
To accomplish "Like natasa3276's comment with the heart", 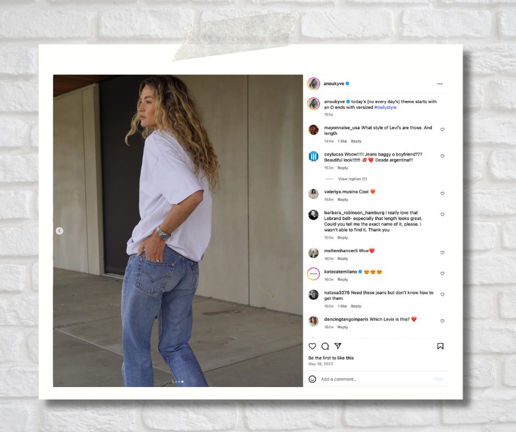I will point(442,294).
